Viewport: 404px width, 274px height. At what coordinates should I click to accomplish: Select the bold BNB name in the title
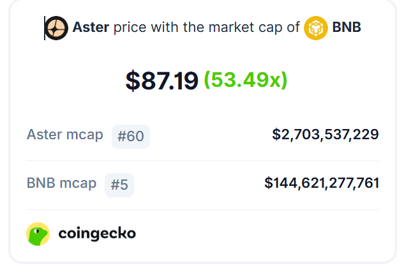click(347, 27)
